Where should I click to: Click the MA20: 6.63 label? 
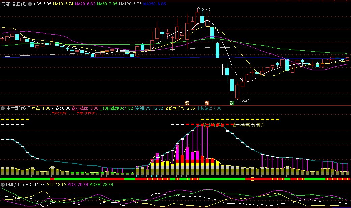(x=85, y=4)
